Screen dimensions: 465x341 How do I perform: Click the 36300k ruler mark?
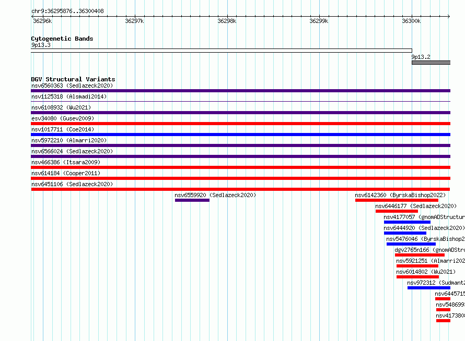point(411,21)
